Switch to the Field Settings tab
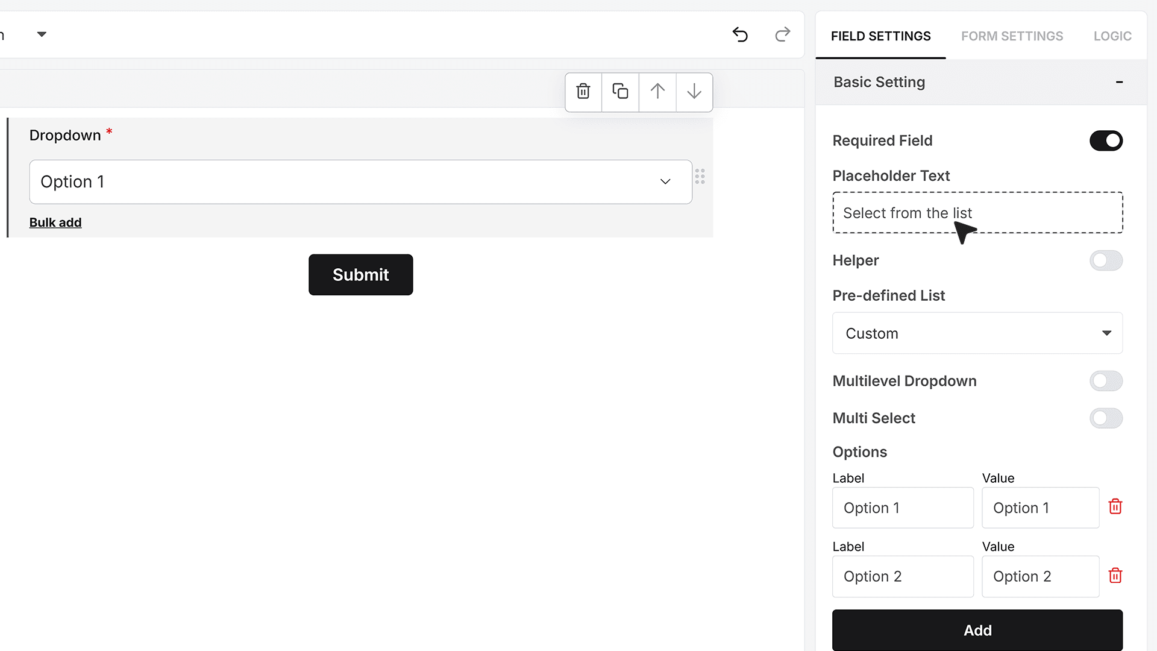1157x651 pixels. coord(880,36)
